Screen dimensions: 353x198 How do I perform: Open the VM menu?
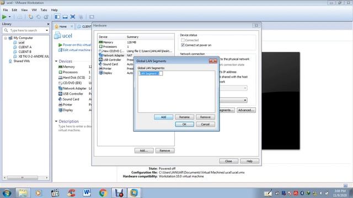tap(34, 10)
